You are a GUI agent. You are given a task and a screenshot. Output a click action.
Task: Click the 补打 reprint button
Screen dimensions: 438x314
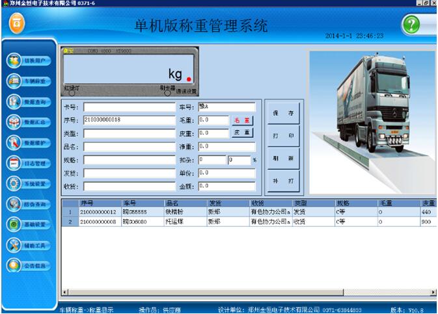(283, 181)
